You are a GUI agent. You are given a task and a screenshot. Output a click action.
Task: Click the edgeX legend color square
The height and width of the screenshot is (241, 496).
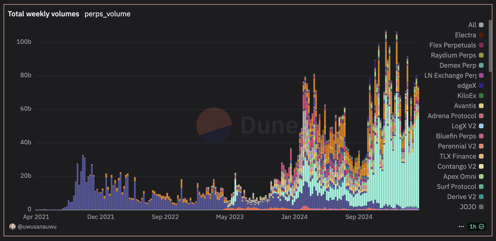coord(481,86)
